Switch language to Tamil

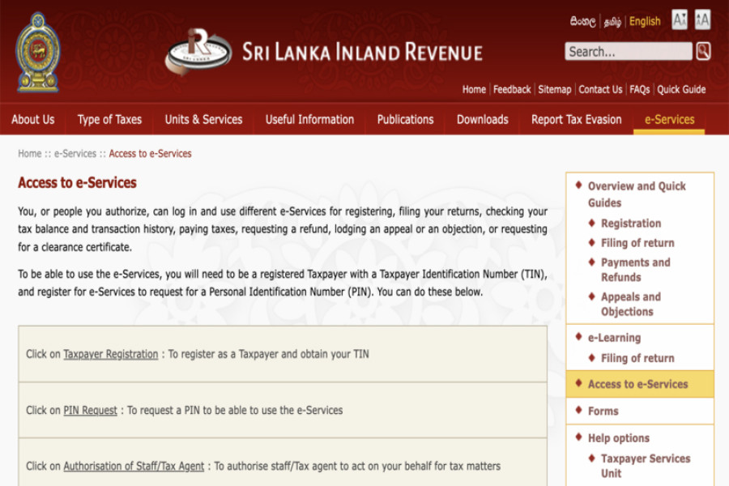click(612, 22)
